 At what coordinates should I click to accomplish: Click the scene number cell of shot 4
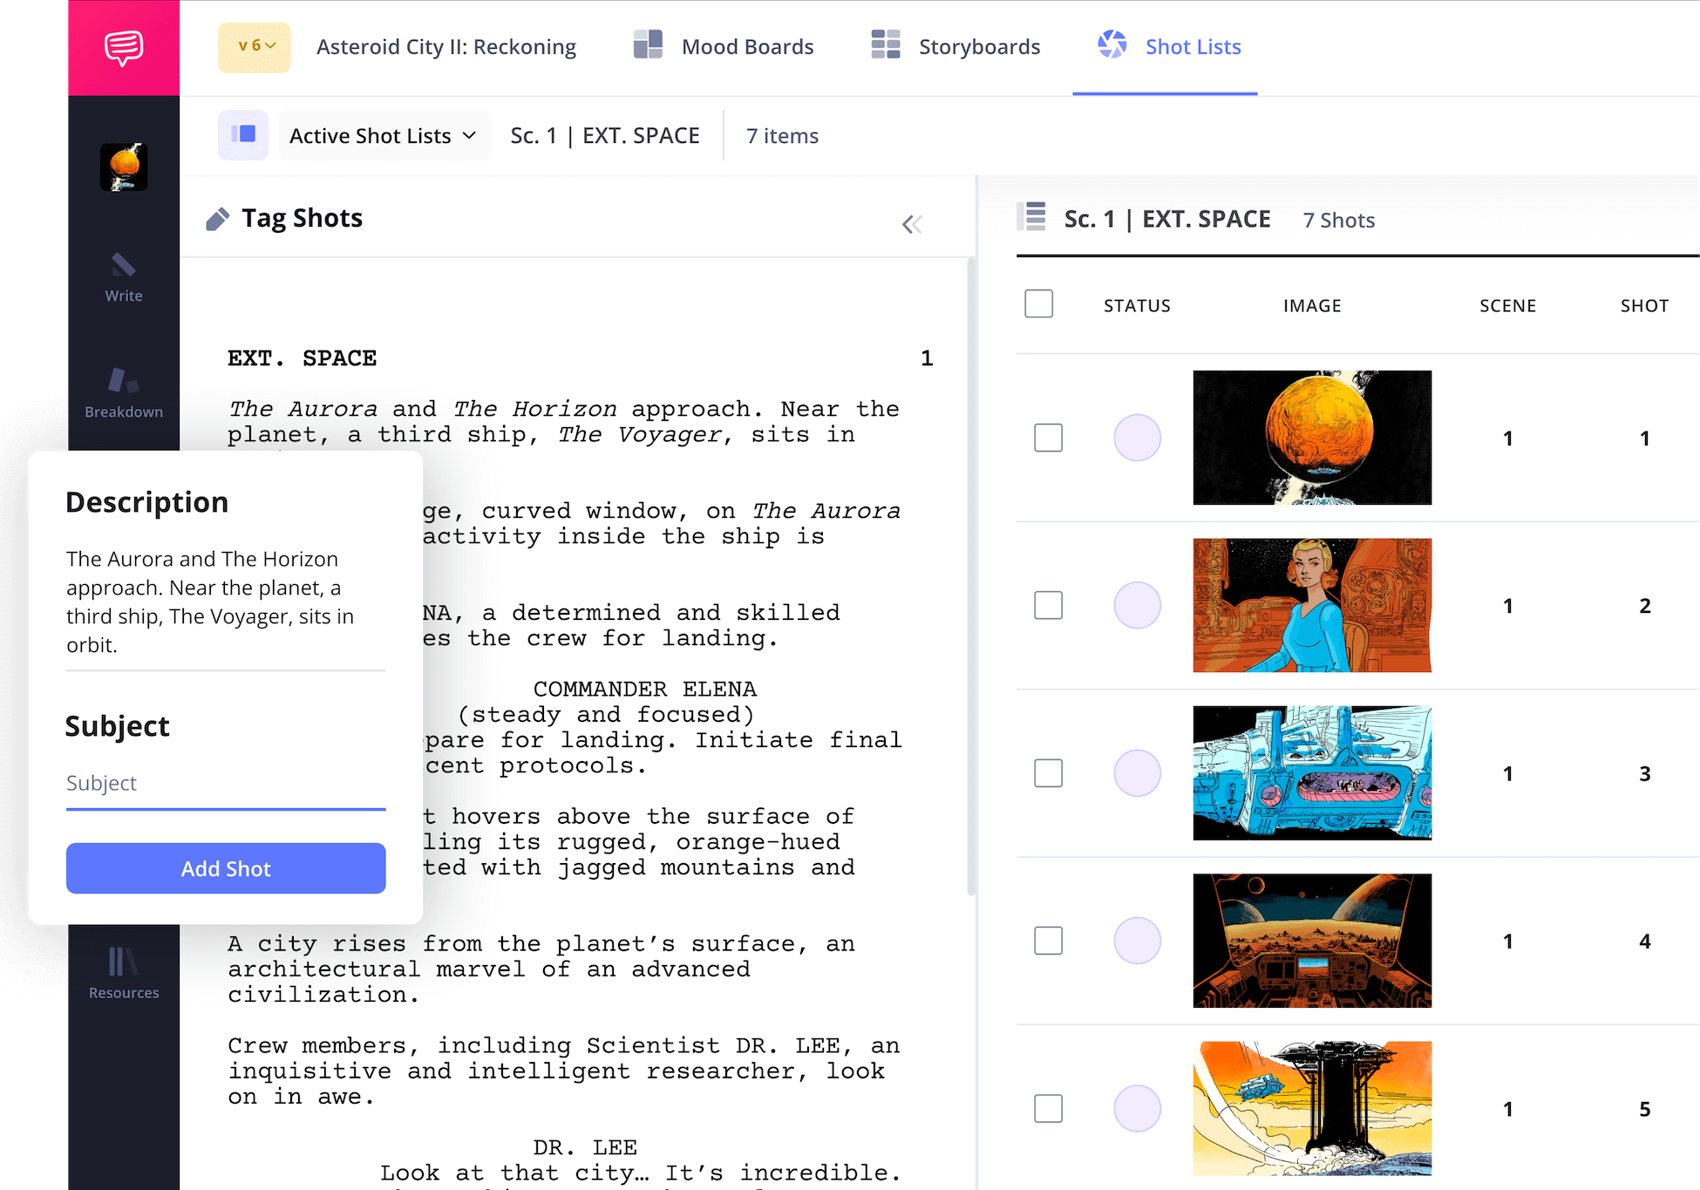(1507, 941)
